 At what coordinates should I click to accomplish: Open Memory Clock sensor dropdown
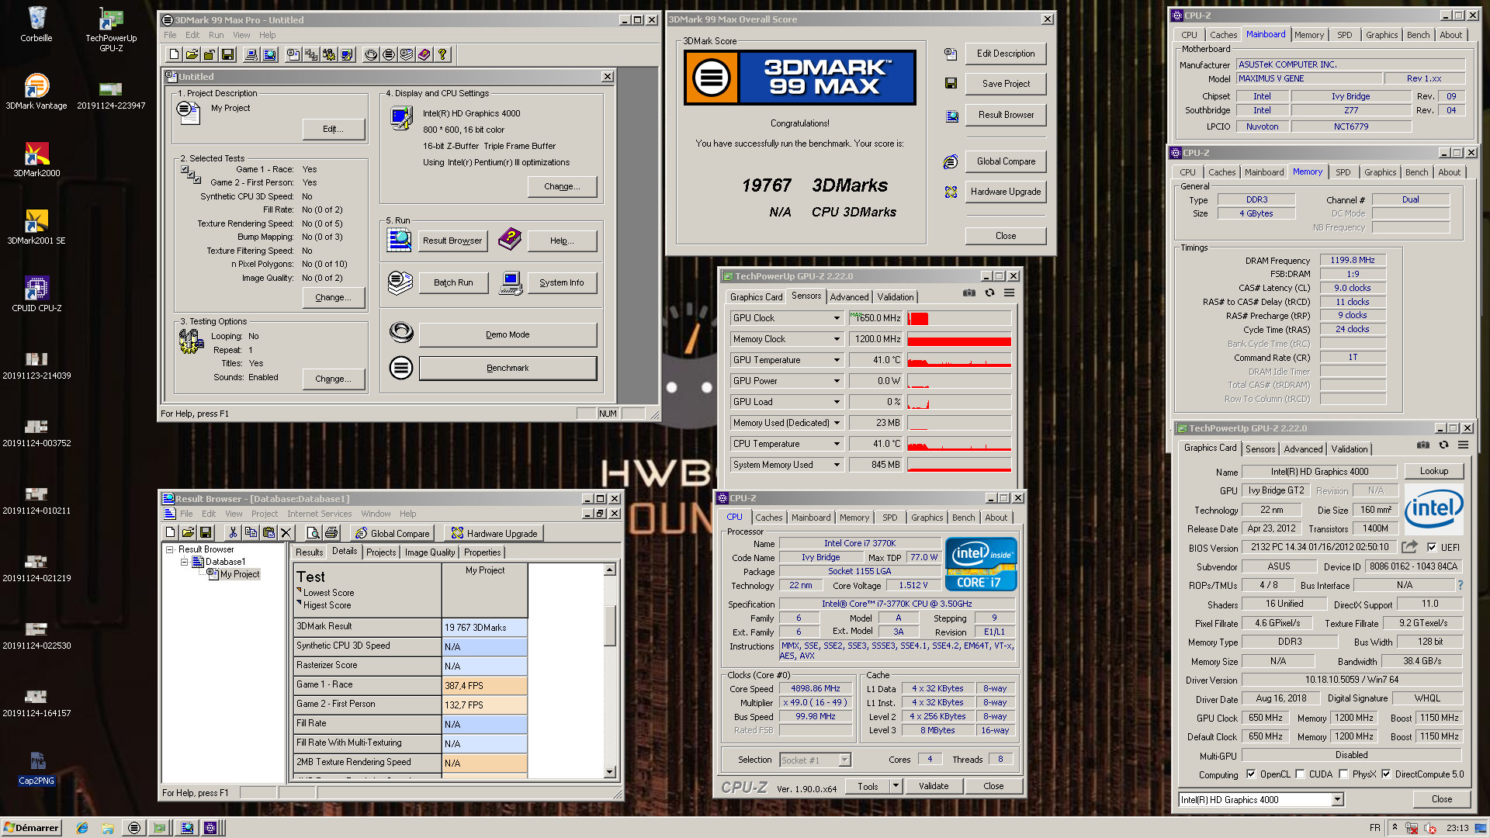(x=837, y=339)
